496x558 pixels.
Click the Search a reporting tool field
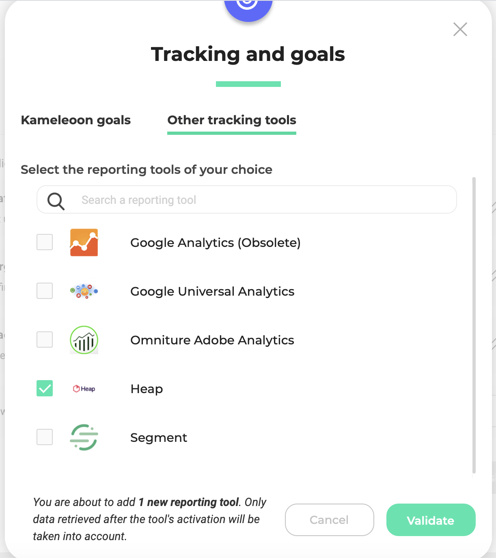click(x=247, y=199)
